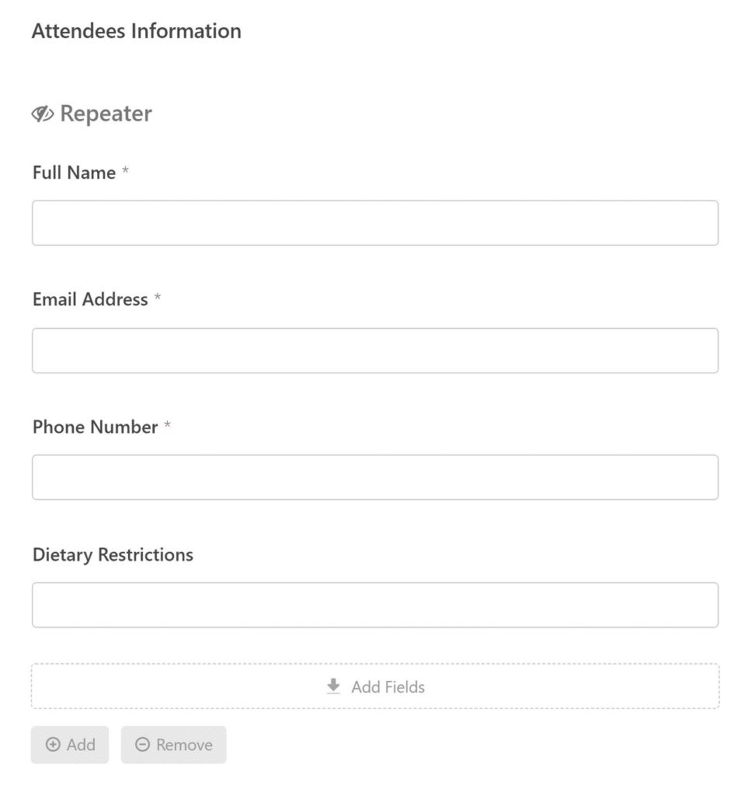Click the Attendees Information section heading
Viewport: 741px width, 796px height.
(x=137, y=31)
